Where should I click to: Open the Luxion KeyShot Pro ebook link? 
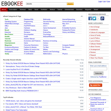(18, 69)
